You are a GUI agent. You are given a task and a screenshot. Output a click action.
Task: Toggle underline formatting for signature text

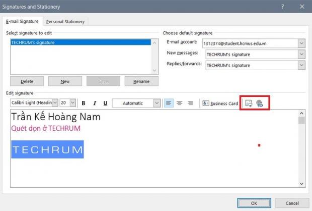pyautogui.click(x=105, y=103)
